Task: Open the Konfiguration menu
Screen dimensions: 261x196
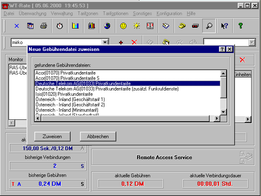Action: (169, 13)
